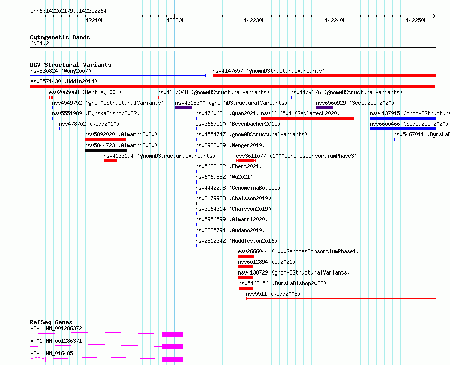Click the red esv2666044 Phase1 bar
The width and height of the screenshot is (450, 365).
[x=246, y=256]
